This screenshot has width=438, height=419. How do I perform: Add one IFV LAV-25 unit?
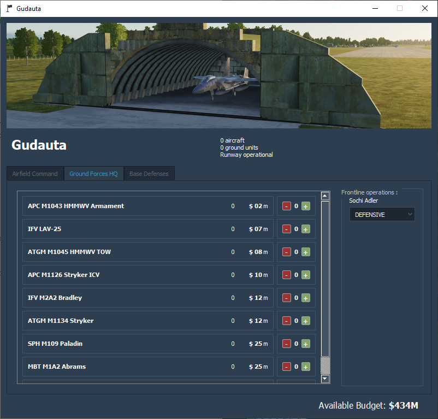pyautogui.click(x=305, y=229)
